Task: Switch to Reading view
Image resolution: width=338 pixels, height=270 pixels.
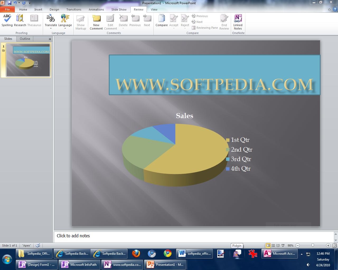Action: (278, 245)
